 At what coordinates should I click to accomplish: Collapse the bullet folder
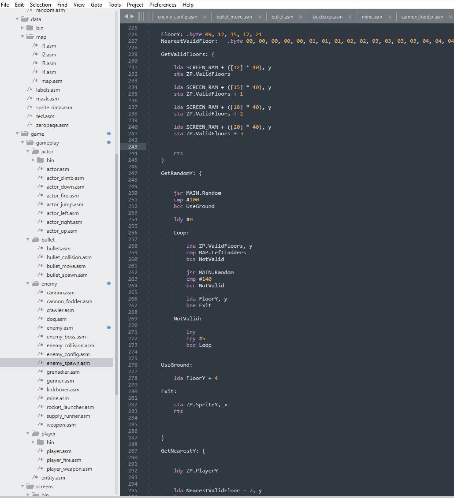point(28,239)
